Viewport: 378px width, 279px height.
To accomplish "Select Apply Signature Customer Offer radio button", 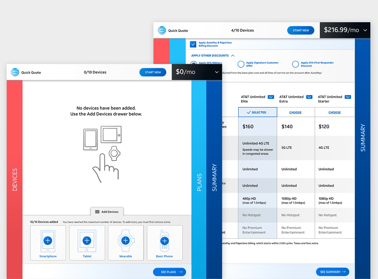I will pyautogui.click(x=241, y=64).
